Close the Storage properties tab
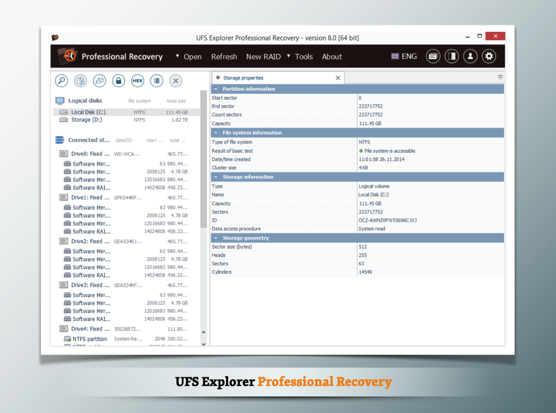Viewport: 556px width, 413px height. coord(338,78)
